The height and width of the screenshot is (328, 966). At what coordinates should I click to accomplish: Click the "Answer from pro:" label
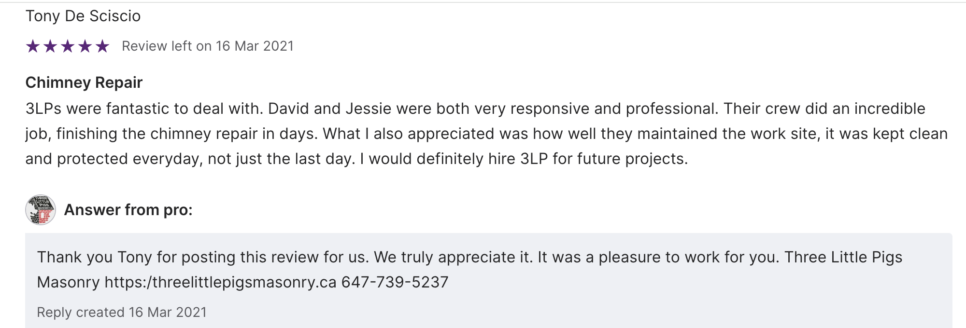click(128, 210)
